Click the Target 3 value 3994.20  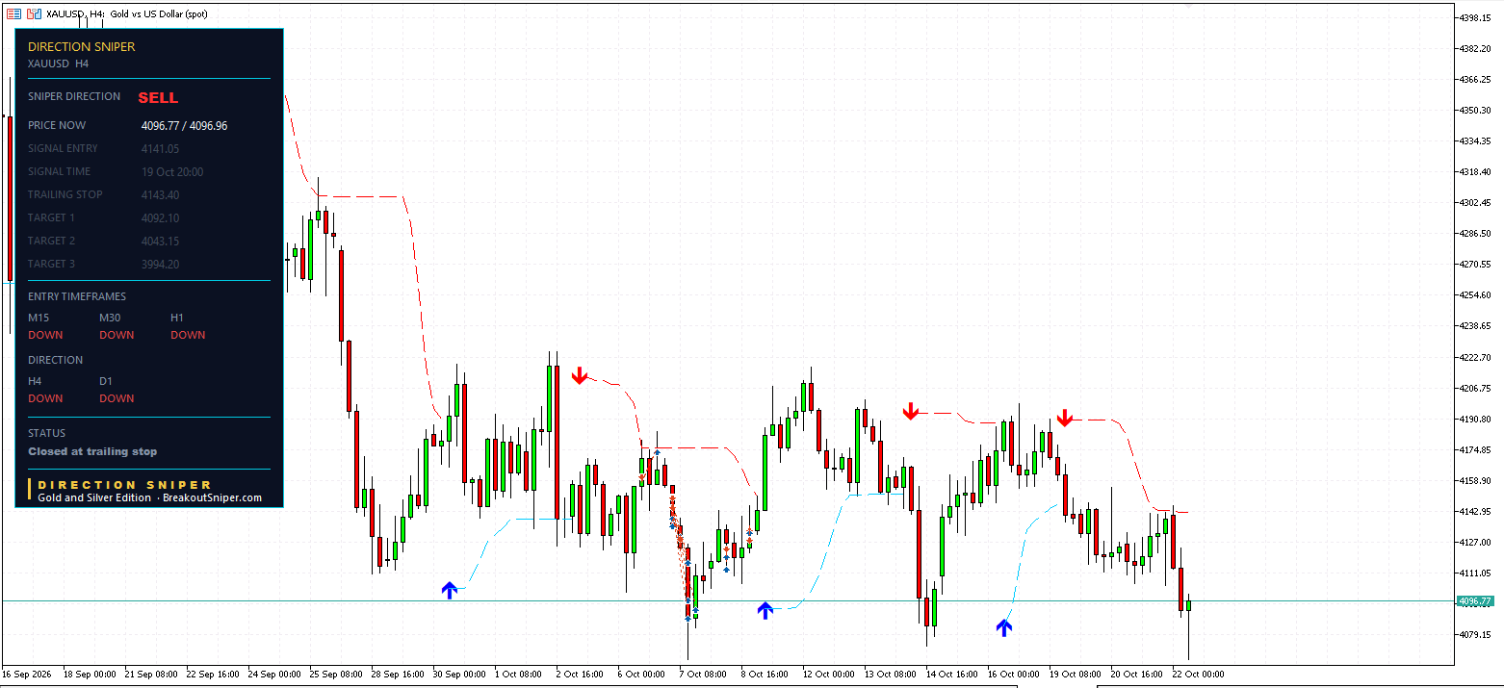pos(160,264)
